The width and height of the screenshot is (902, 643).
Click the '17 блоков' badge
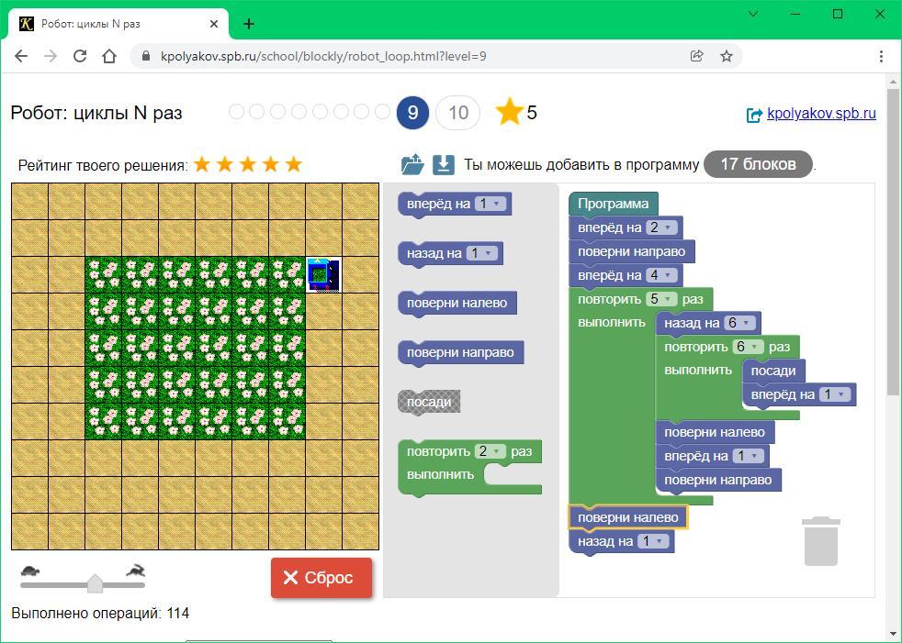(x=758, y=164)
